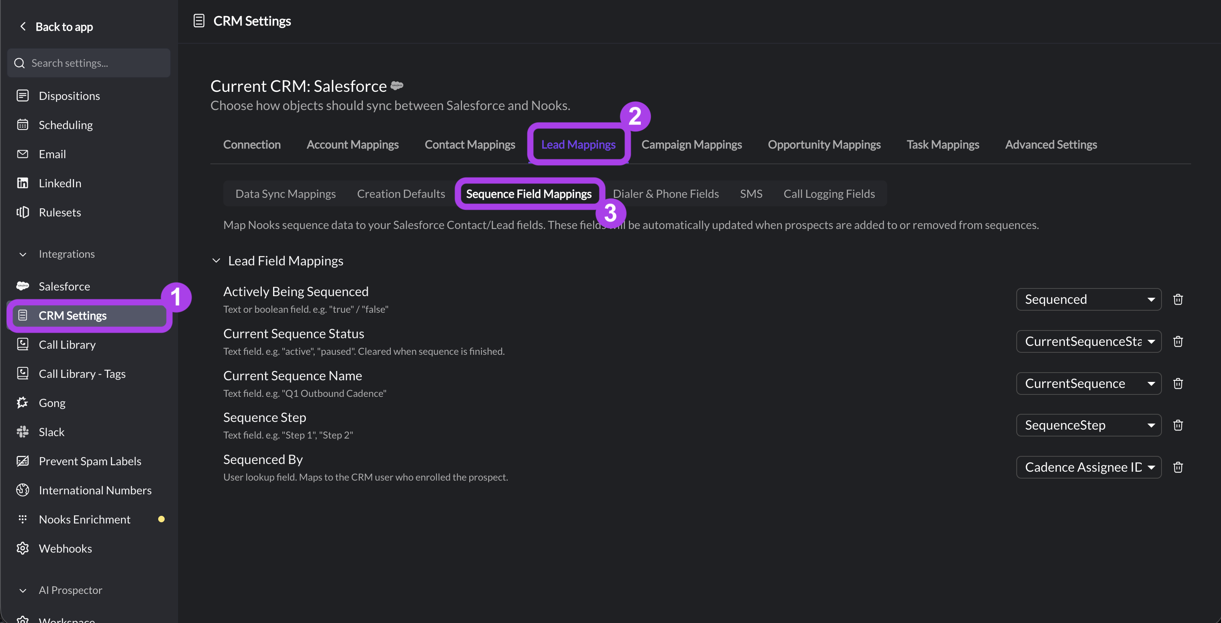
Task: Click the Call Library phone-book icon
Action: pos(22,344)
